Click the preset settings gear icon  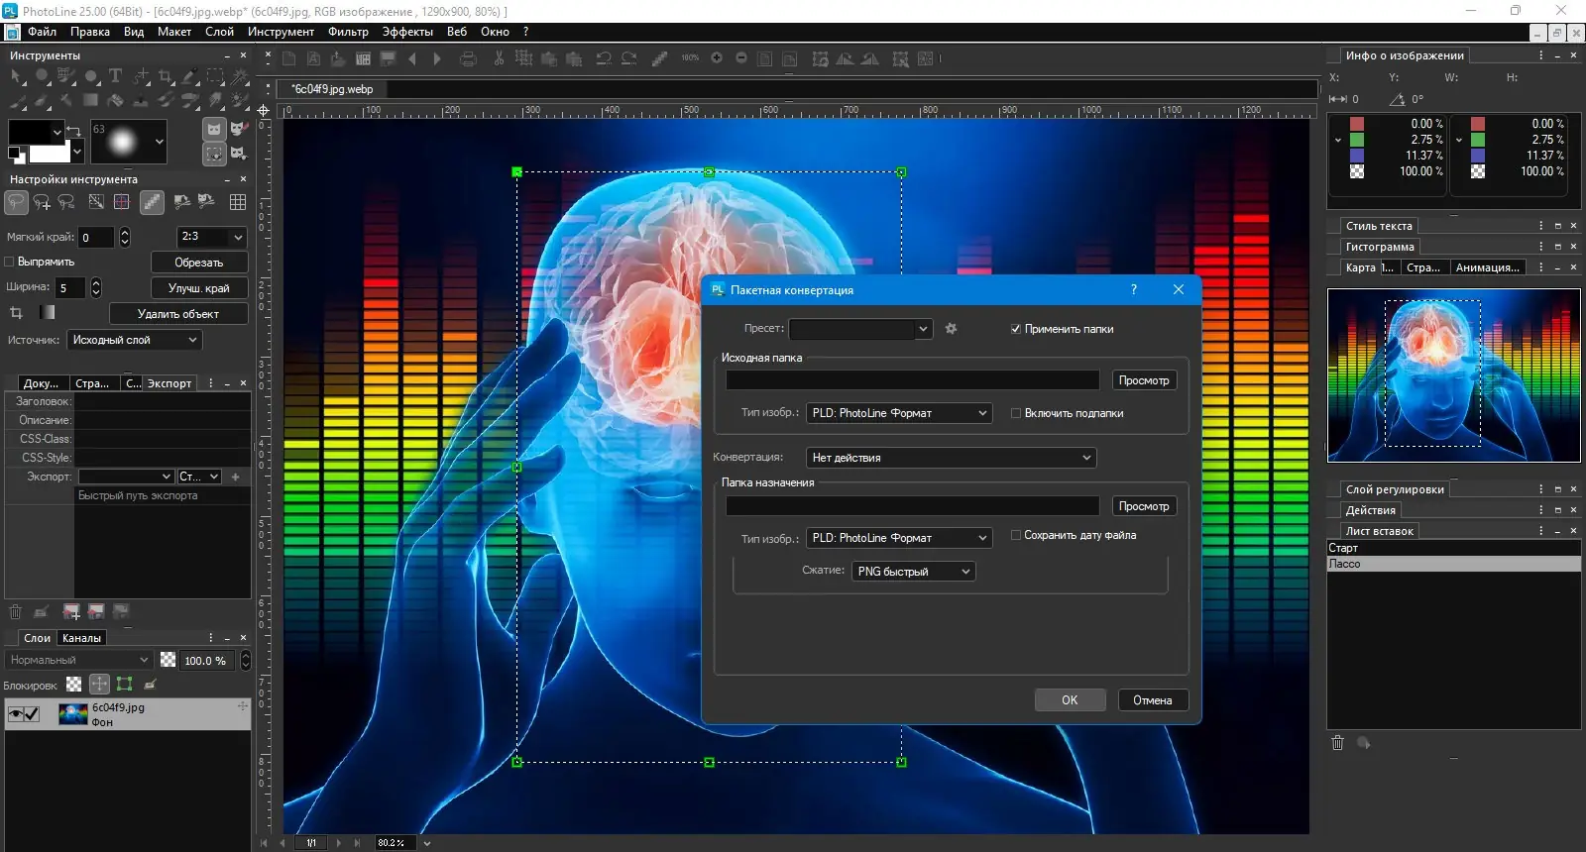(x=951, y=329)
